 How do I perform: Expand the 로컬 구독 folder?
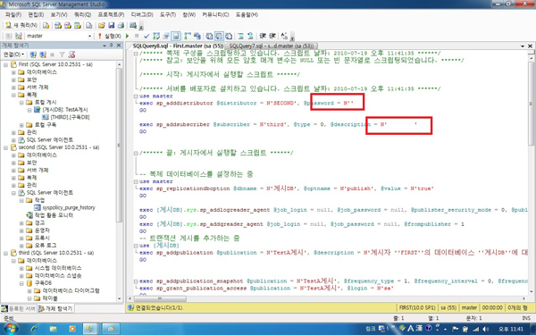point(21,125)
